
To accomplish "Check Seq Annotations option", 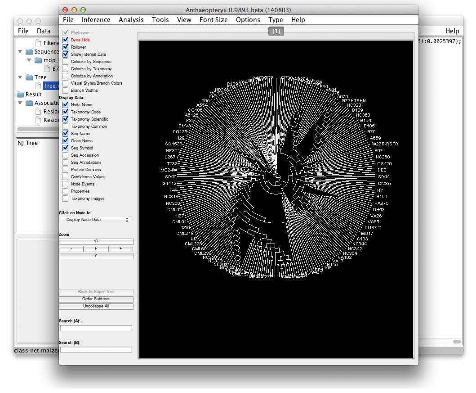I will (65, 163).
